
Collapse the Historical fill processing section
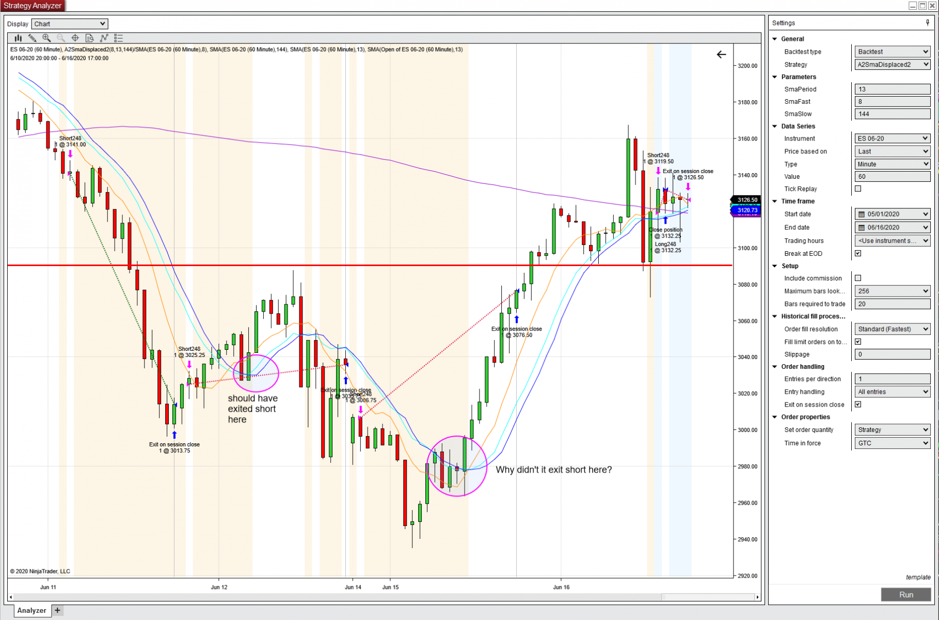(x=775, y=316)
